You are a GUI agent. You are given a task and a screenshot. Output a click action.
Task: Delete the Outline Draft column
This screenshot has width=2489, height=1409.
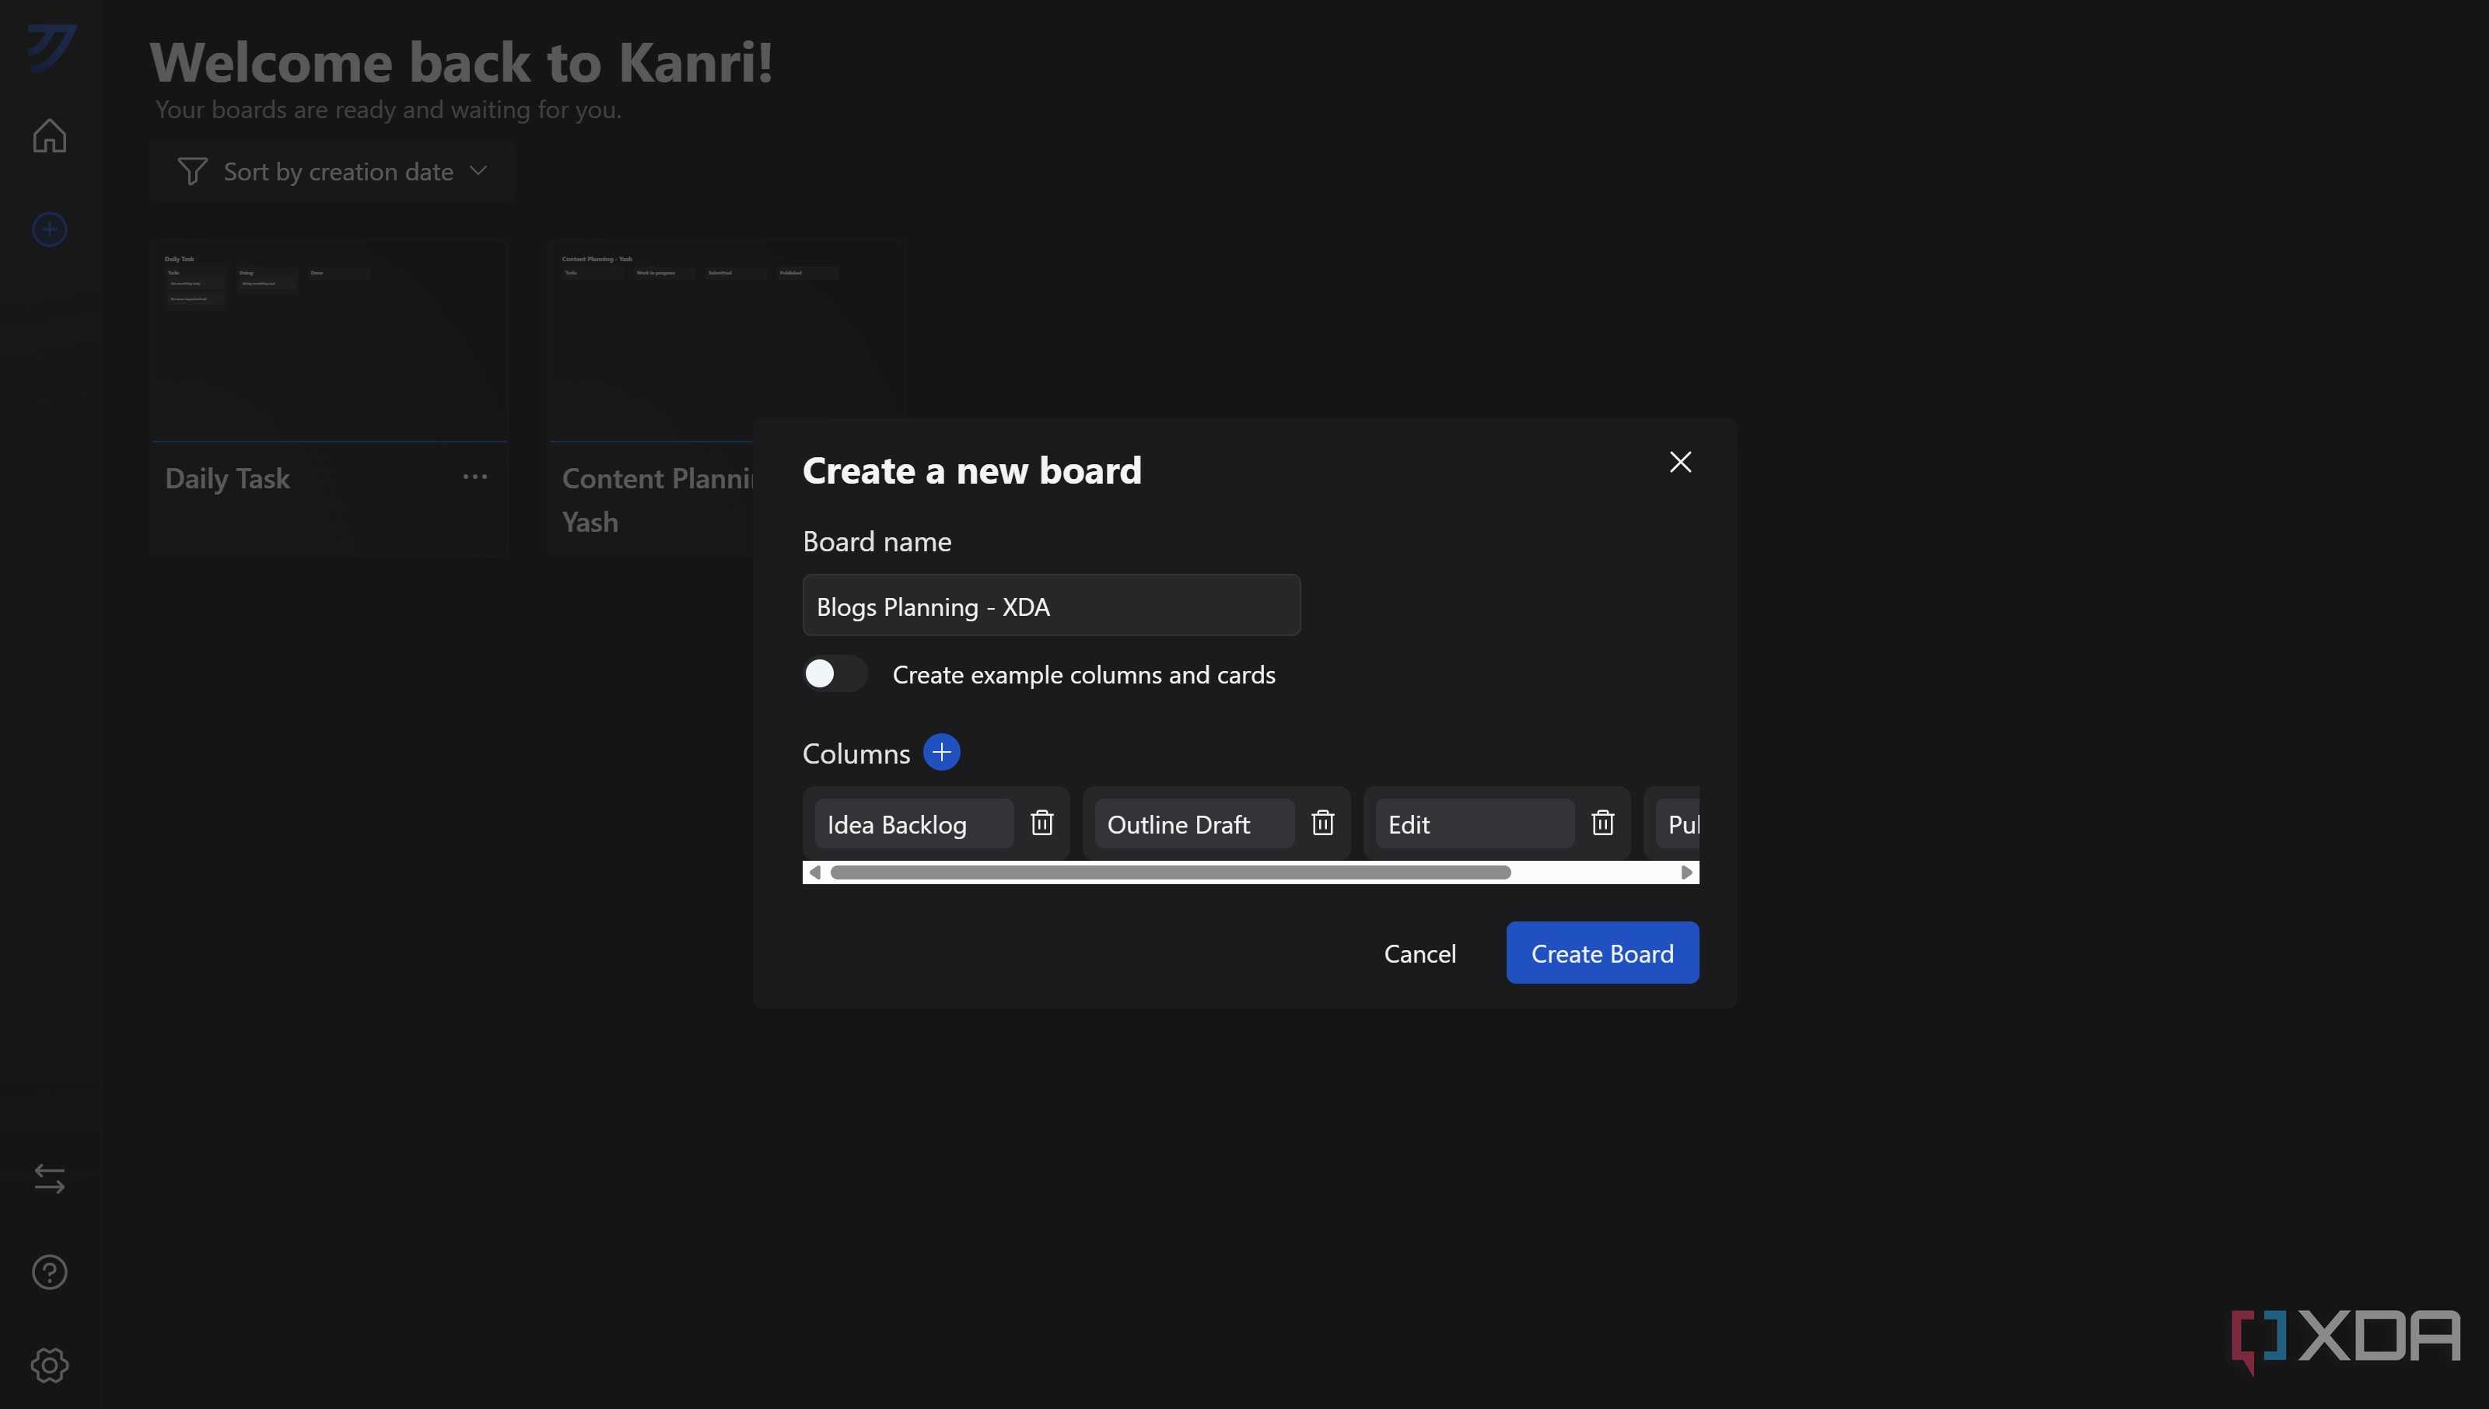point(1322,823)
